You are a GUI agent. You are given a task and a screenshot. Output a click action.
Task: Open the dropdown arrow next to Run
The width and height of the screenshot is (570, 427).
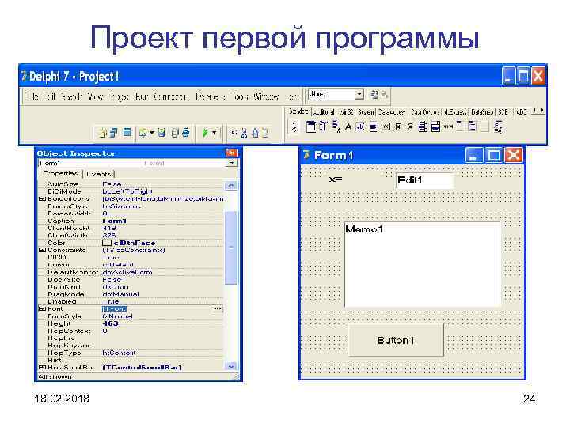214,133
